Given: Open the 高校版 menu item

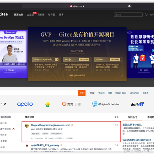Looking at the screenshot, I should tap(41, 15).
